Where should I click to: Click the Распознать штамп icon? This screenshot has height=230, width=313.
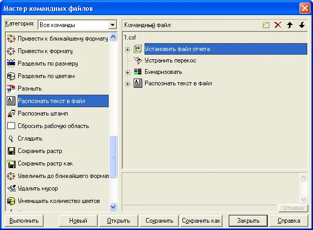click(x=10, y=113)
